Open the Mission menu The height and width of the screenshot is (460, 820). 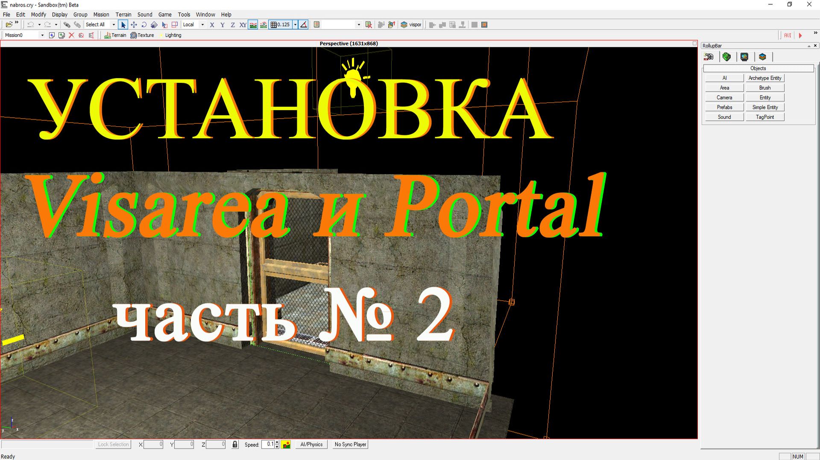101,15
